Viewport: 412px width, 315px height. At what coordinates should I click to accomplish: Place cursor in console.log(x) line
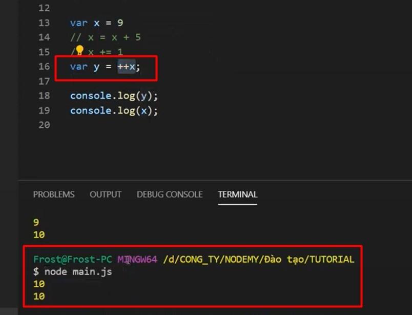click(x=113, y=111)
